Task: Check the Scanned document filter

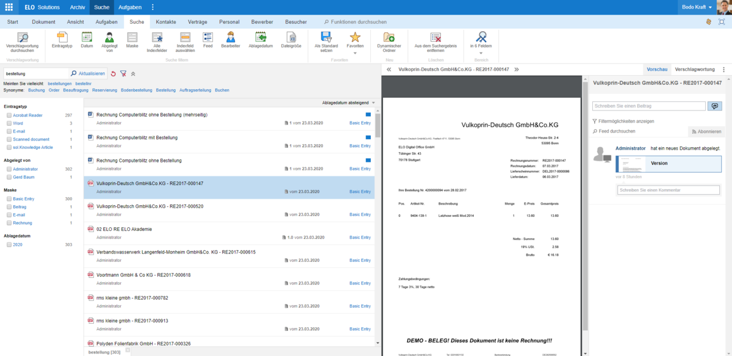Action: click(9, 139)
